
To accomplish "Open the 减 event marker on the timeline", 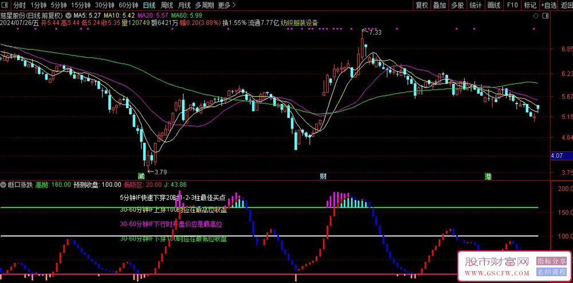I will pyautogui.click(x=141, y=177).
